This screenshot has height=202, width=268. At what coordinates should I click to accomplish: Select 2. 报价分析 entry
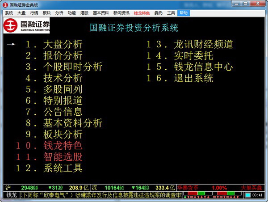pyautogui.click(x=54, y=55)
